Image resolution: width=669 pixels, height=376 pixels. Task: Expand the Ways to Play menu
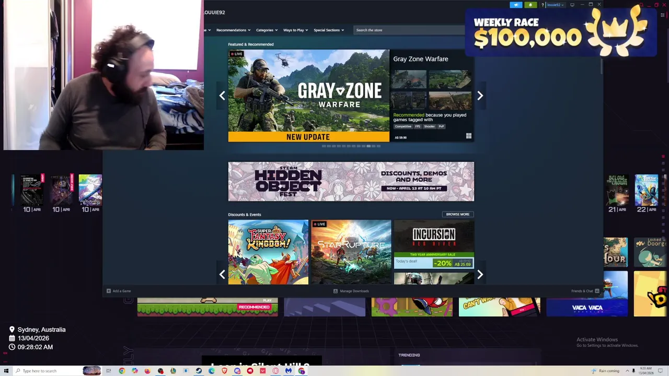pyautogui.click(x=295, y=30)
